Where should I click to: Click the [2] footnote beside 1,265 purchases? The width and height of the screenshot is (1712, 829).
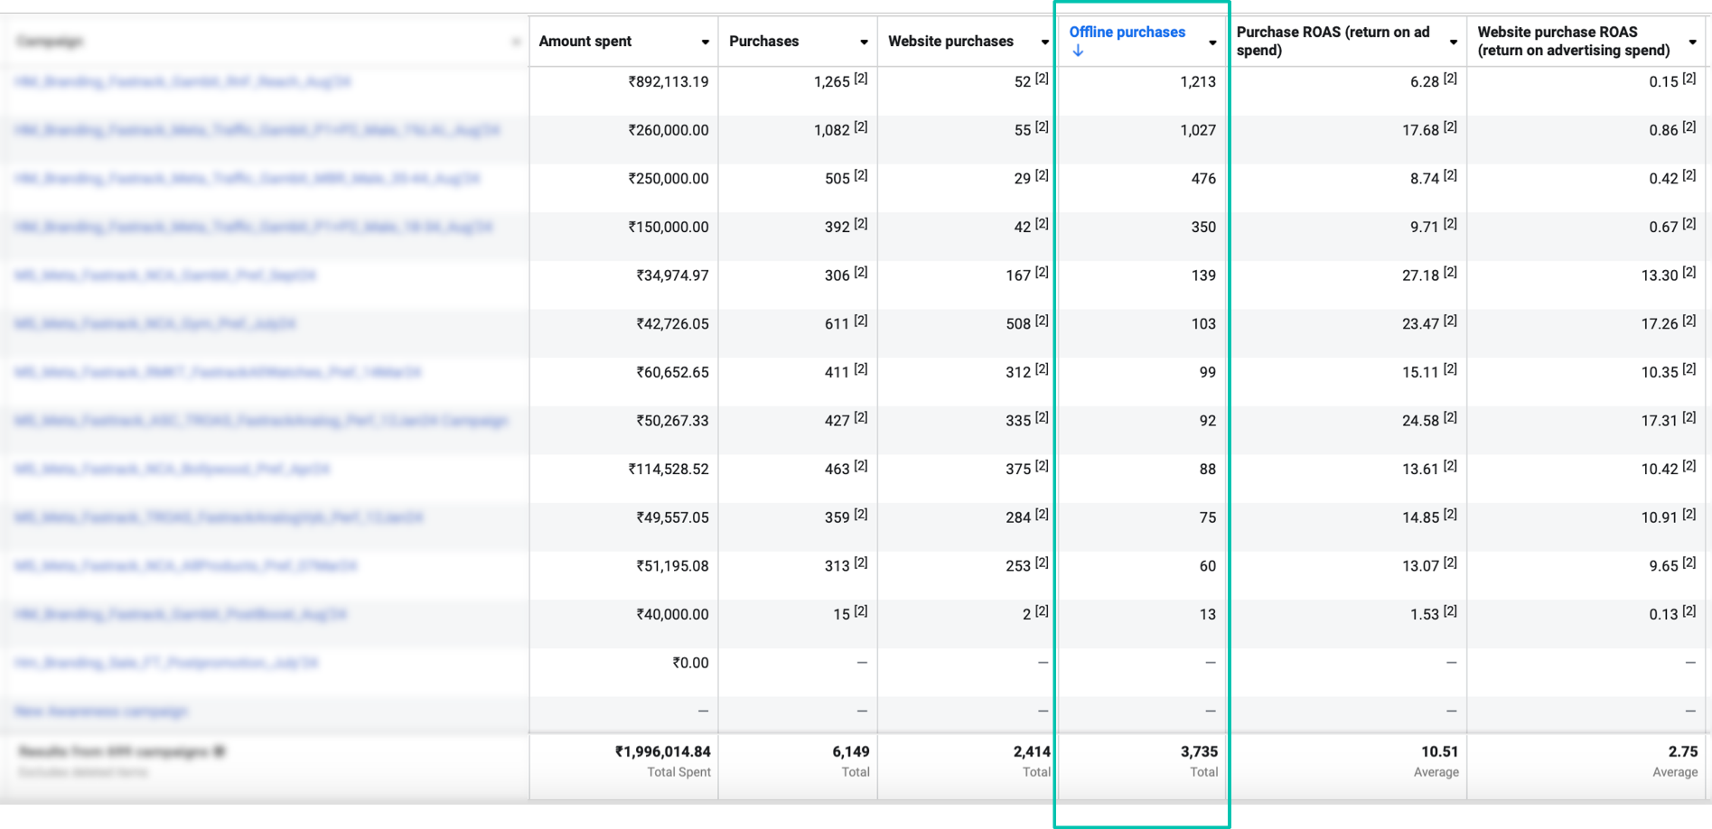[861, 79]
